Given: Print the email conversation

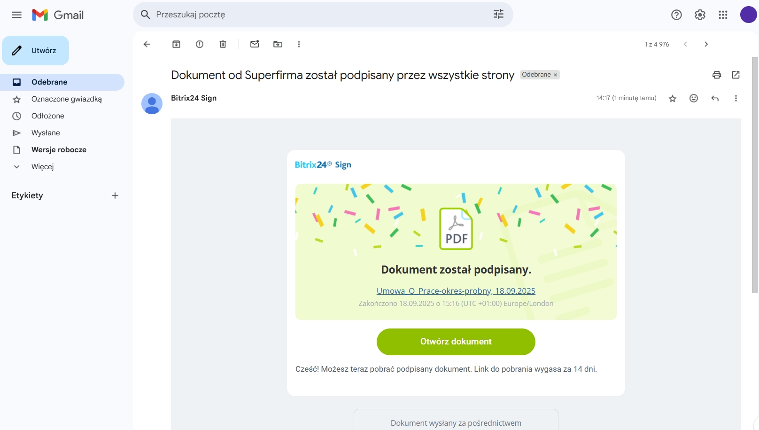Looking at the screenshot, I should 717,75.
